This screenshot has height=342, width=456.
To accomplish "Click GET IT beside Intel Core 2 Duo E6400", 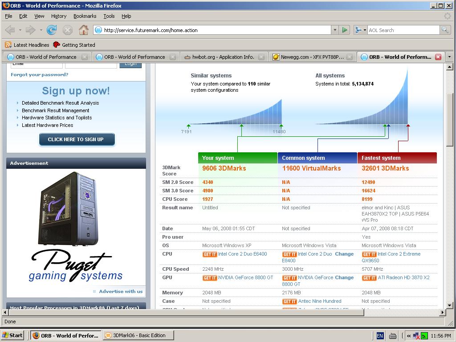I will 210,254.
